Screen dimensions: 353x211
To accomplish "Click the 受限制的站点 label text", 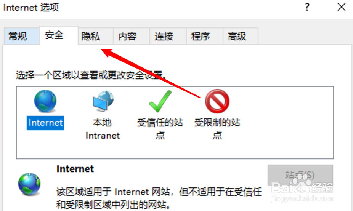I will [x=217, y=129].
